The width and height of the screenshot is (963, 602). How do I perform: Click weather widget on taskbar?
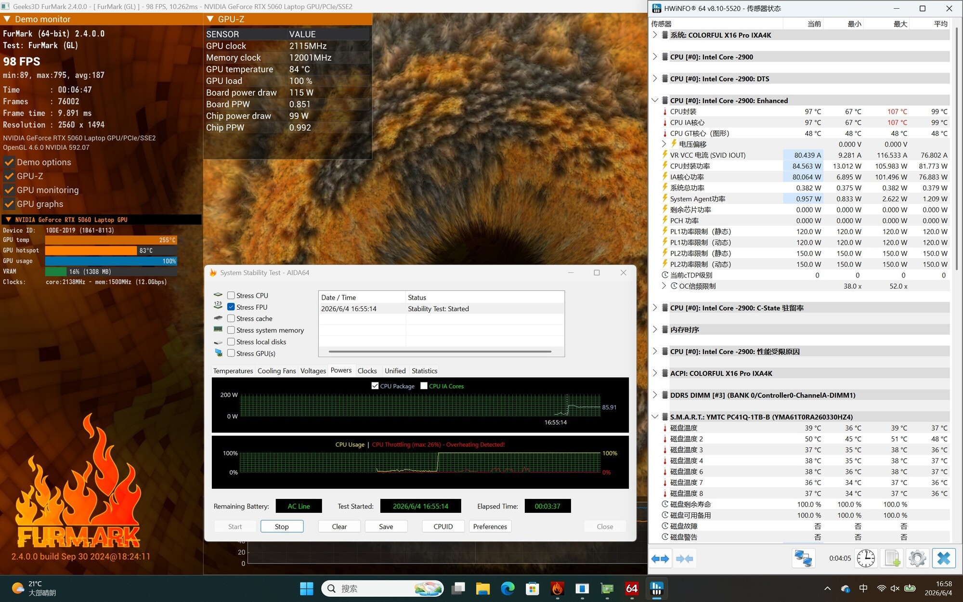click(34, 589)
